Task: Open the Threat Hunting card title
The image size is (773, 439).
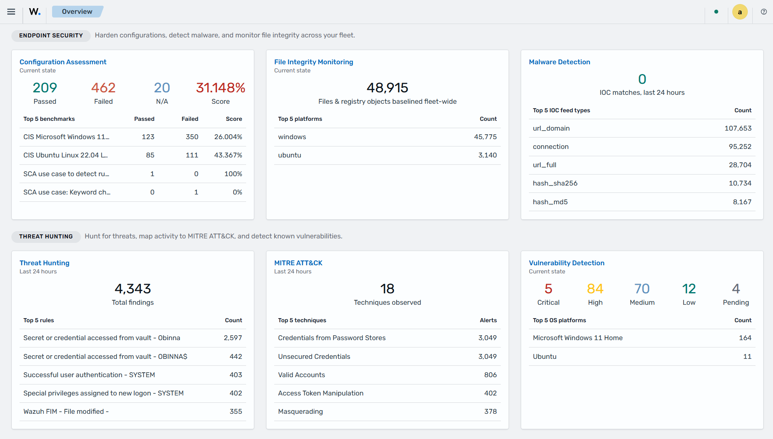Action: tap(44, 263)
